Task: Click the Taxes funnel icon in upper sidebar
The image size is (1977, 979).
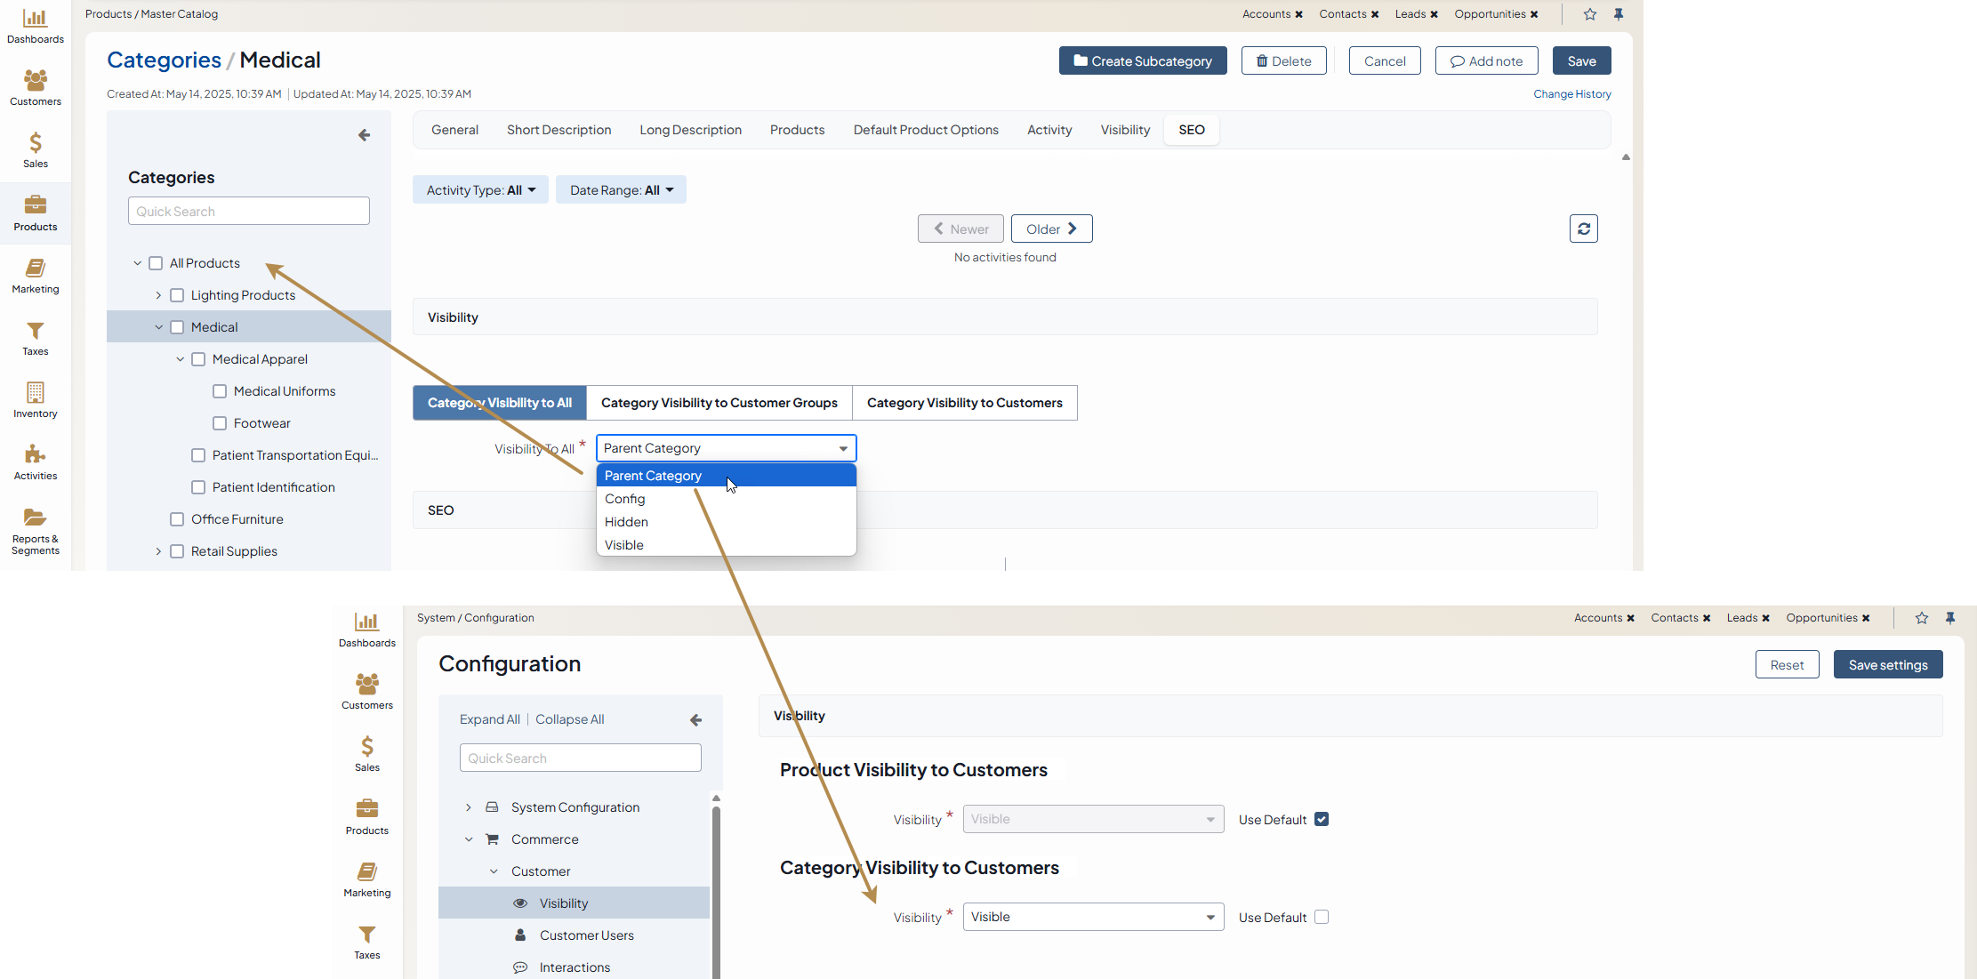Action: tap(35, 331)
